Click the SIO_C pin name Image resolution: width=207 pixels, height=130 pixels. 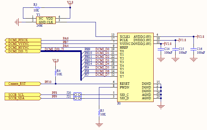[124, 95]
